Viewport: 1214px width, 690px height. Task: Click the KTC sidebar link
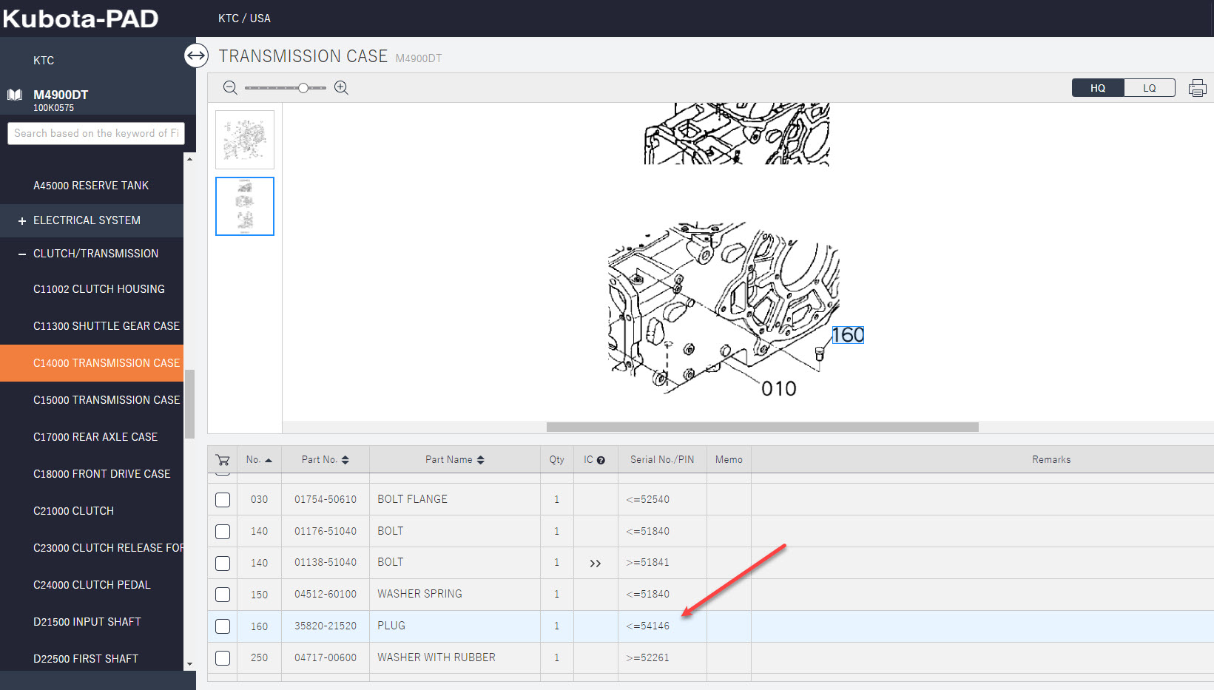tap(44, 61)
